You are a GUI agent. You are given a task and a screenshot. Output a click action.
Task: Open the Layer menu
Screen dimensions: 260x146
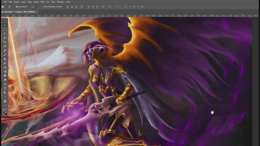click(24, 2)
